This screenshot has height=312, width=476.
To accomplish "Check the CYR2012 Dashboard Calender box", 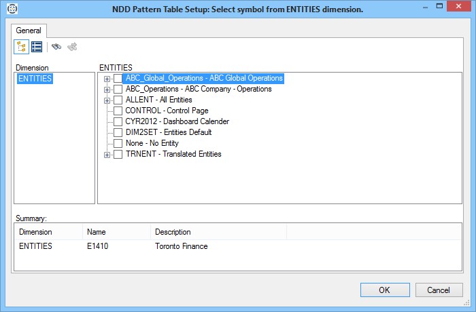I will 118,121.
